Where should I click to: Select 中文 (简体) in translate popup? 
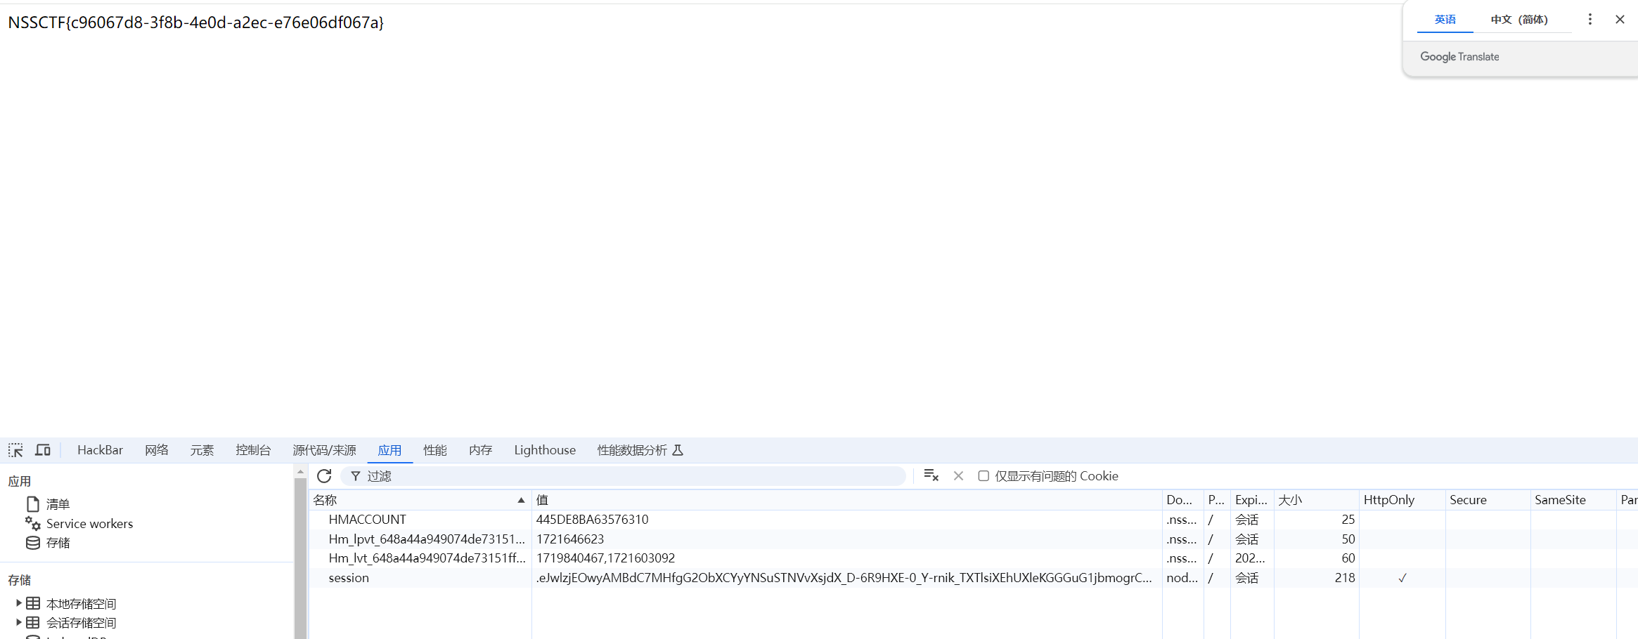tap(1519, 20)
